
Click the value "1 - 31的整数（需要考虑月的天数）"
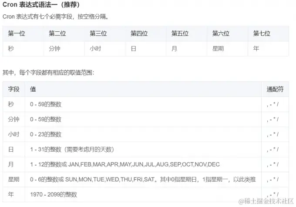(72, 149)
